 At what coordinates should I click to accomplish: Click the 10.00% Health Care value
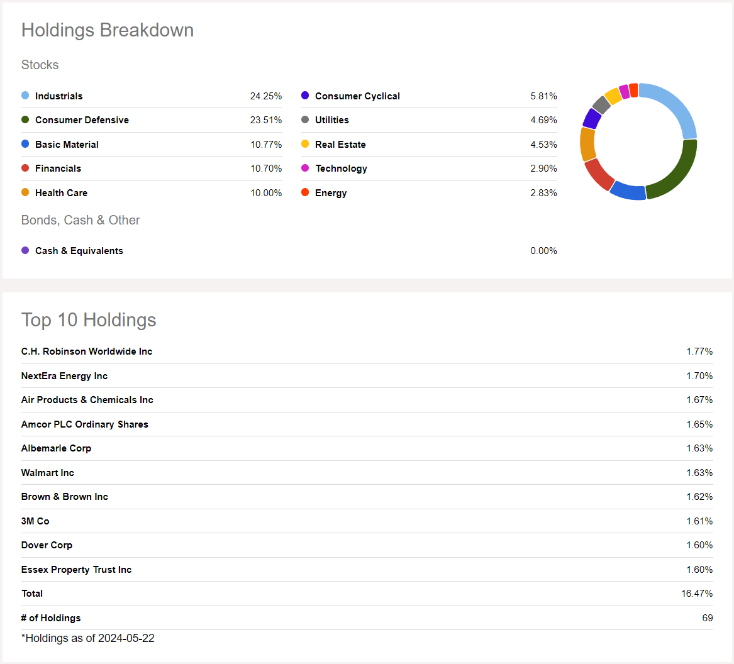click(266, 193)
